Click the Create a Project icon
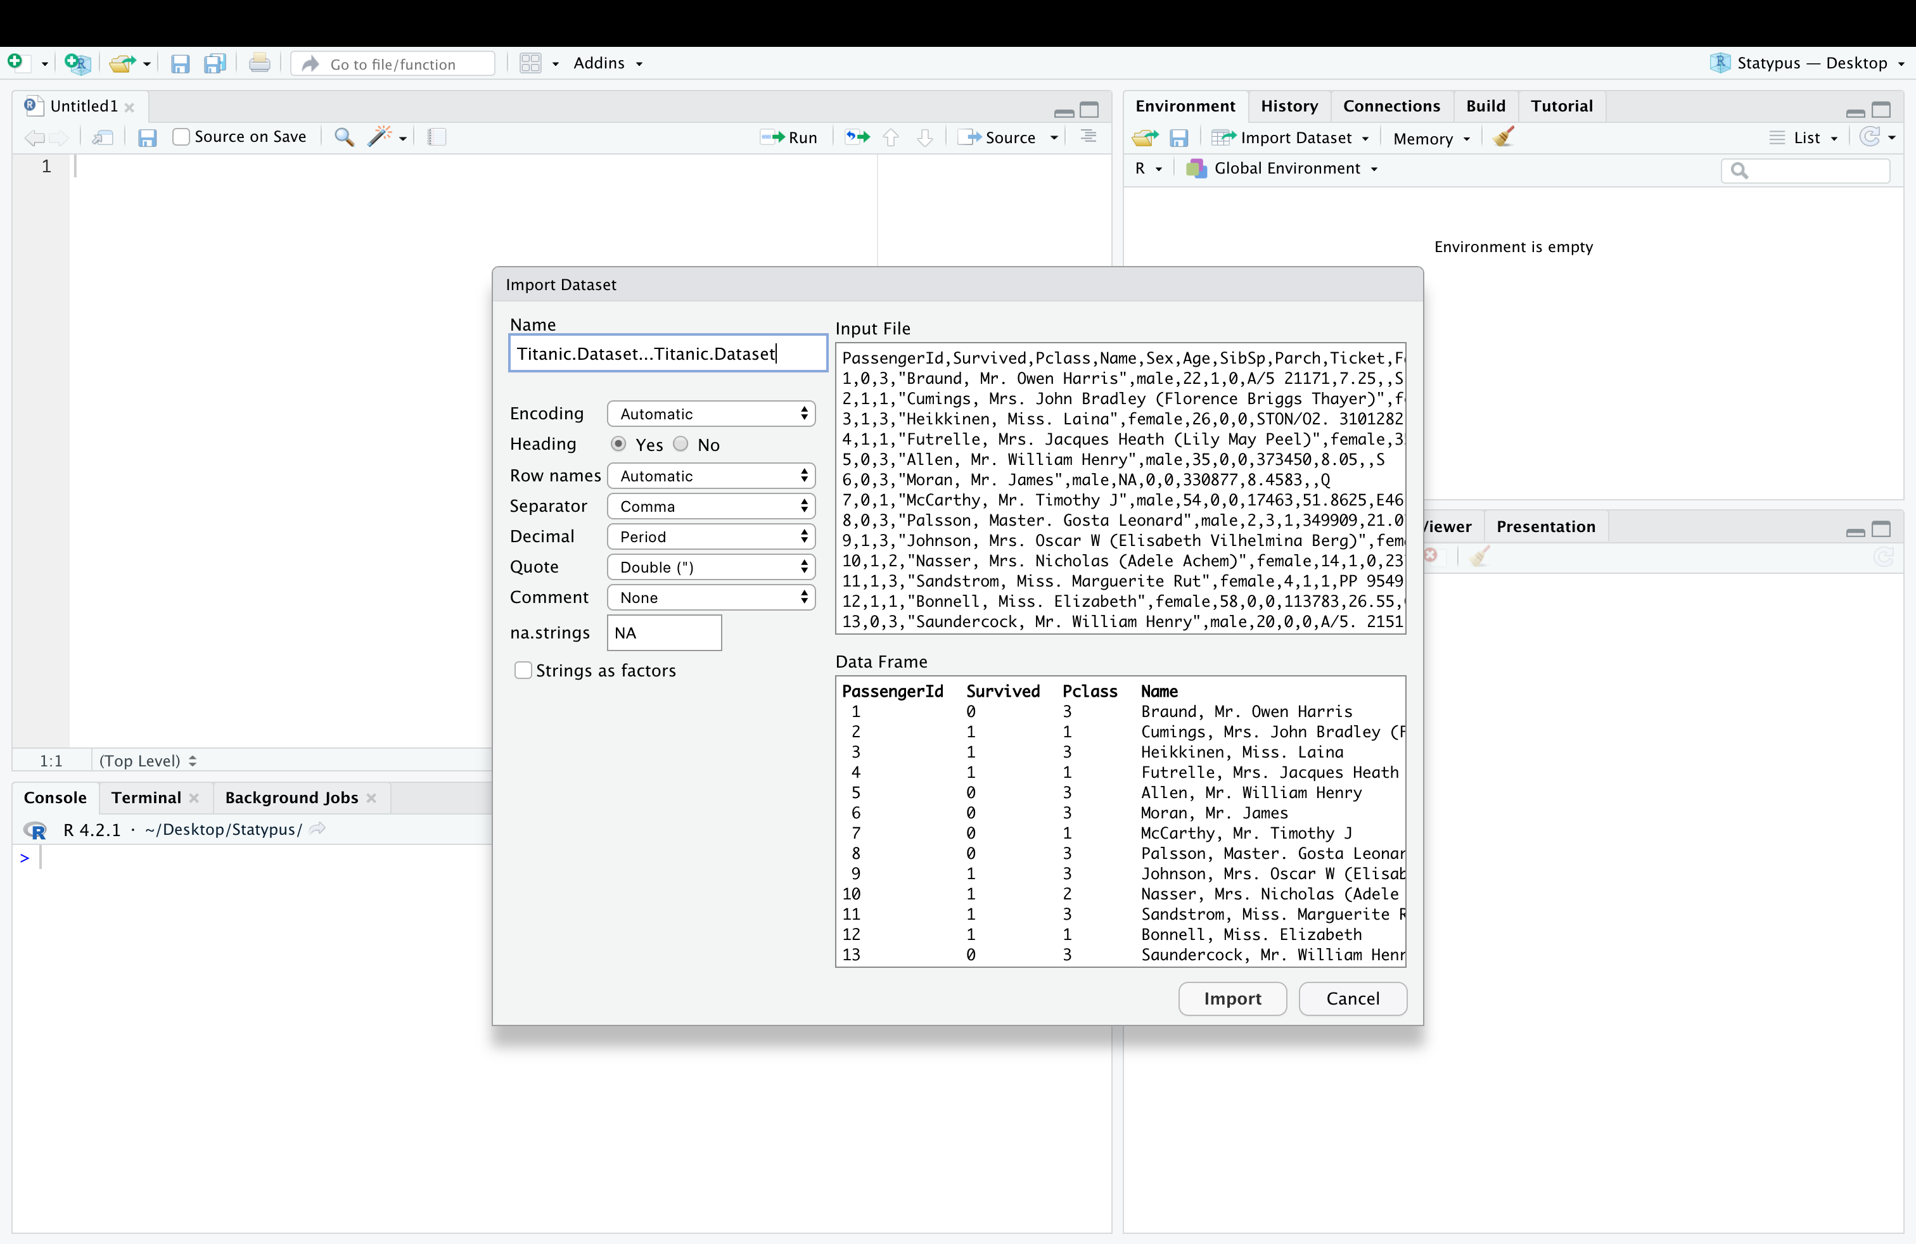Screen dimensions: 1916x1244 click(77, 63)
